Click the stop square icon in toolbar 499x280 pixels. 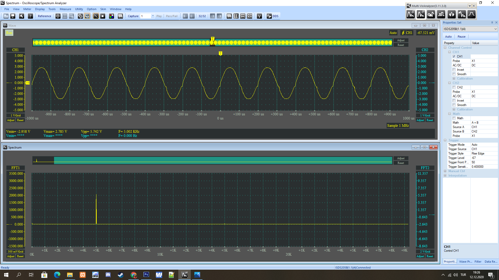click(x=103, y=16)
